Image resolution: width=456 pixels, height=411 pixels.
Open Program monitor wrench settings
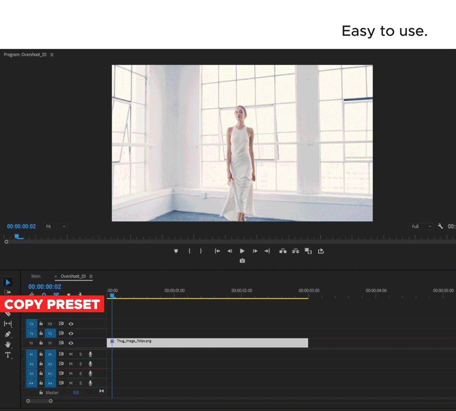(440, 226)
